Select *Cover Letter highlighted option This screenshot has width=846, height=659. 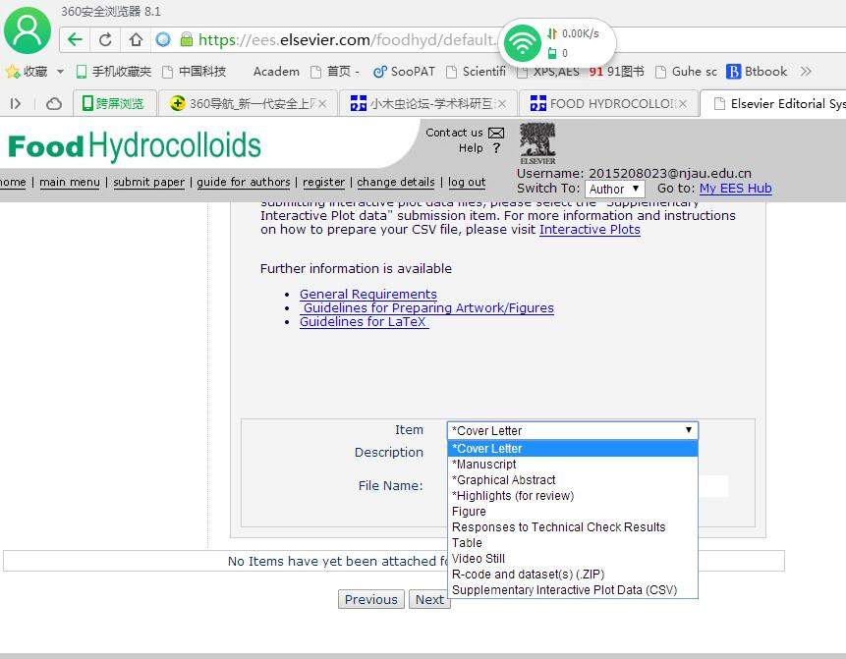pyautogui.click(x=573, y=449)
